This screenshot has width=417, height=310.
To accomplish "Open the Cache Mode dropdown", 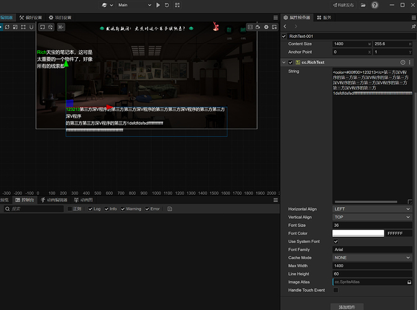I will click(x=372, y=257).
